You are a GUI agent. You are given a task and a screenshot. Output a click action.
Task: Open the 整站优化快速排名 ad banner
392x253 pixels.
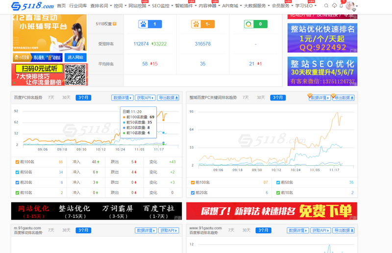(322, 38)
